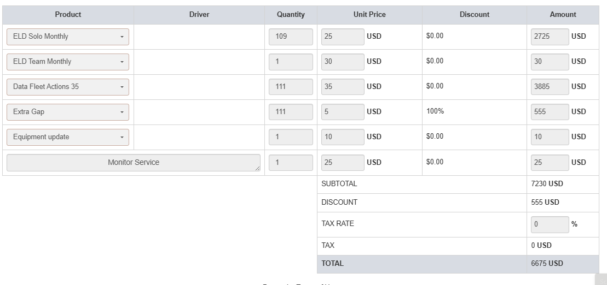Focus the ELD Solo Monthly unit price field
The width and height of the screenshot is (607, 285).
coord(342,37)
